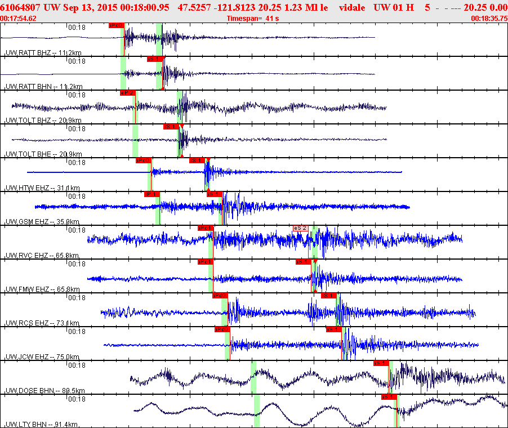The image size is (508, 428).
Task: Select the iS 1 pick flag on JCW EHZ
Action: pos(334,329)
